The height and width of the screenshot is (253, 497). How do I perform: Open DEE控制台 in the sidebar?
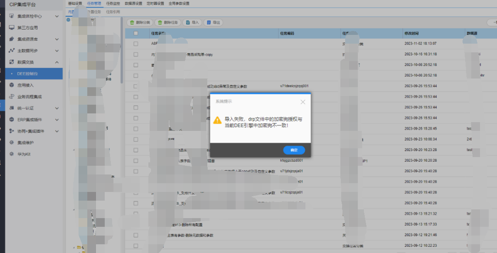click(x=34, y=74)
